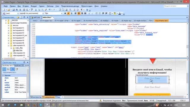This screenshot has width=190, height=107.
Task: Select index.htm file in folder list
Action: 19,51
